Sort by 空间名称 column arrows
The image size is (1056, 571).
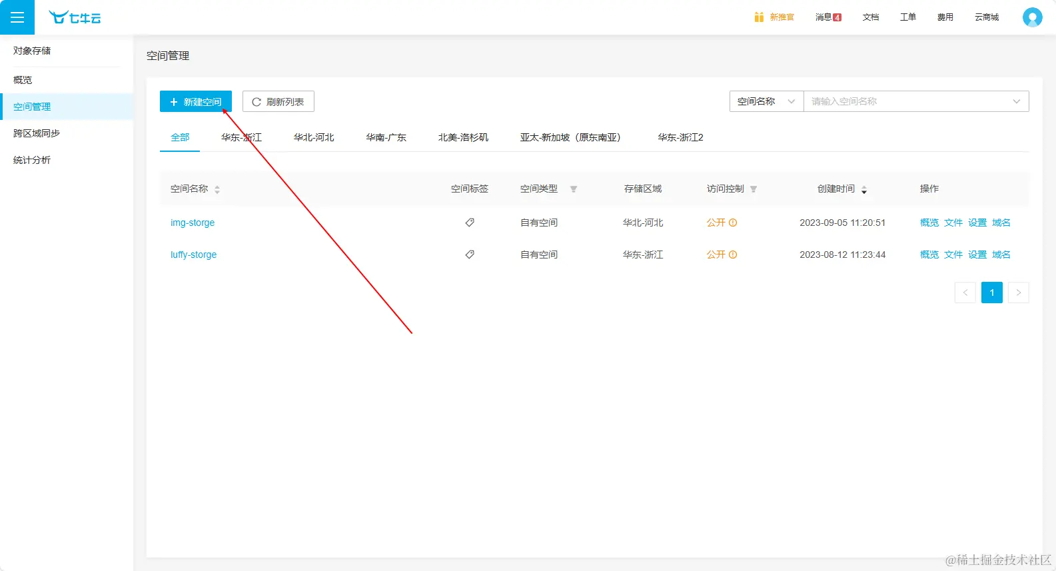coord(217,189)
